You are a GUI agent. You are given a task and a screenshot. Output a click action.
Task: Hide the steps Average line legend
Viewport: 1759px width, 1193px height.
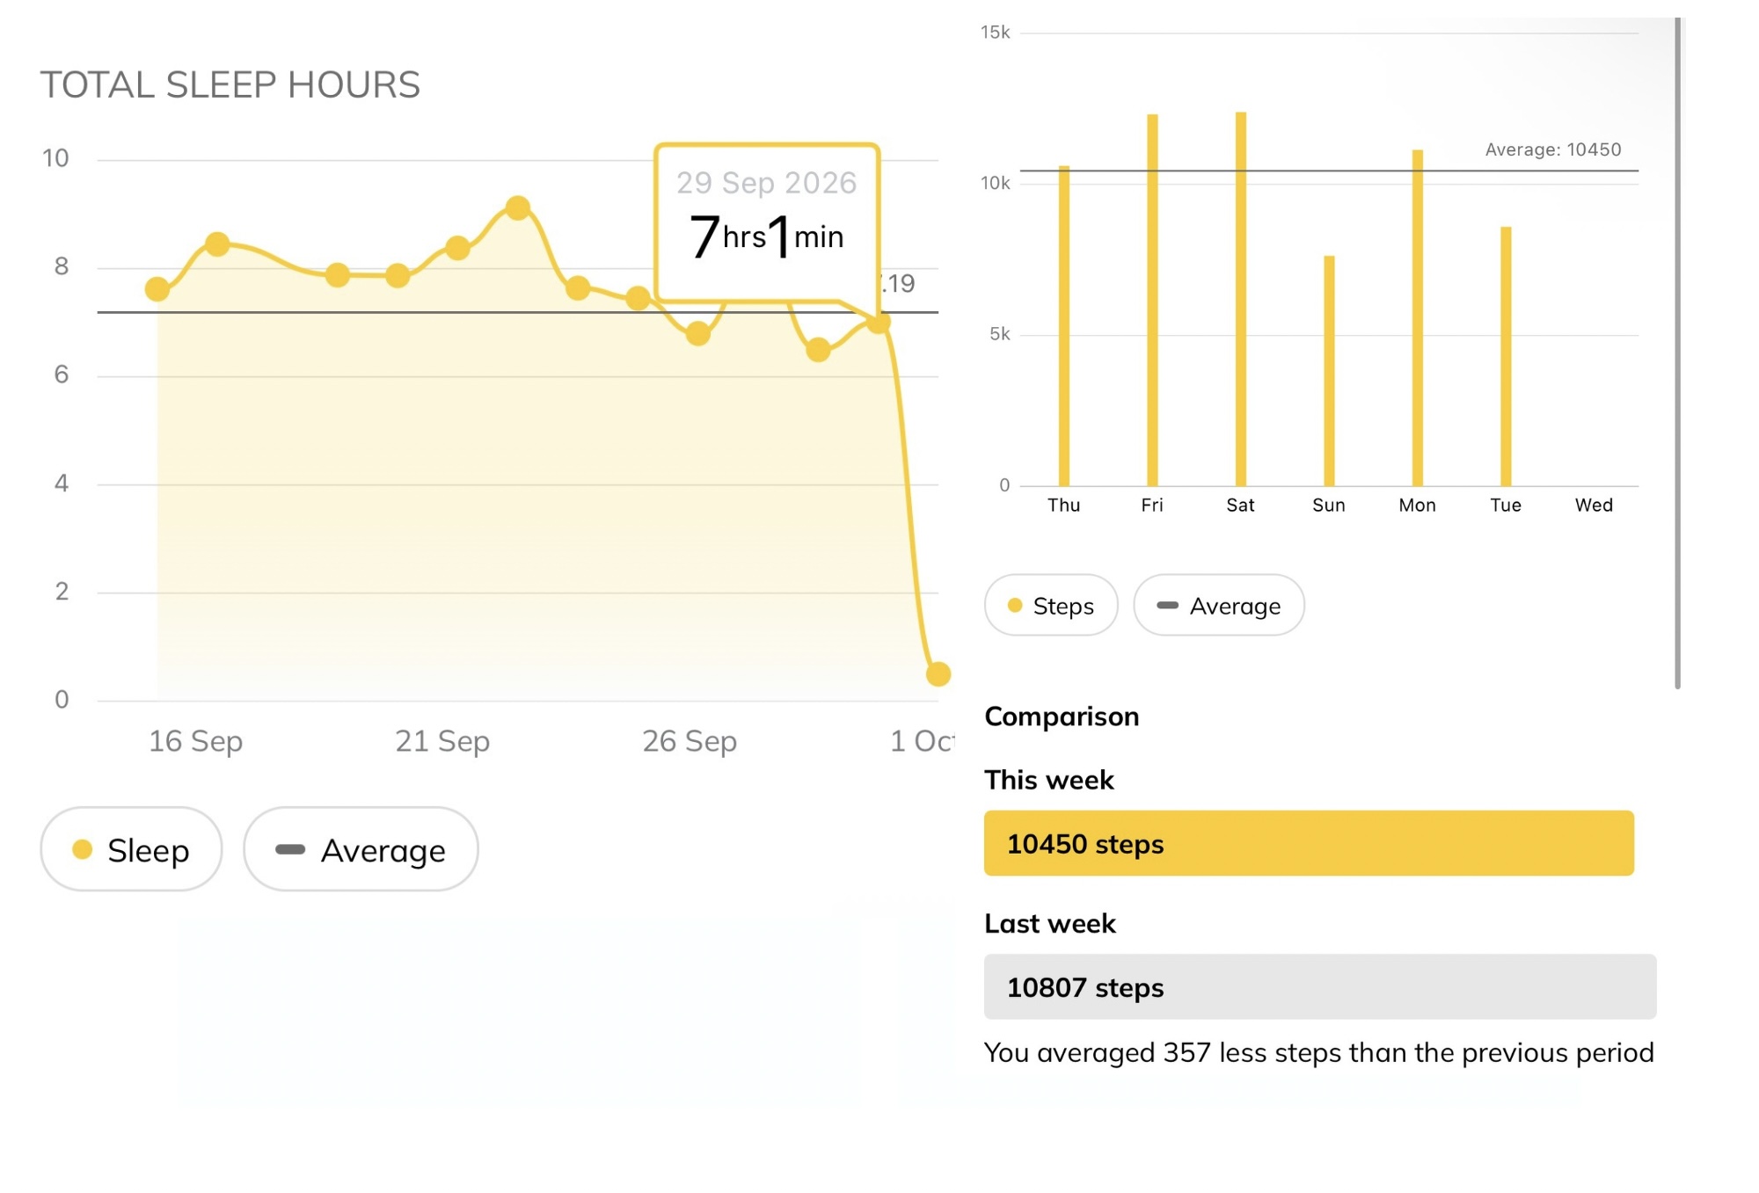[x=1219, y=605]
